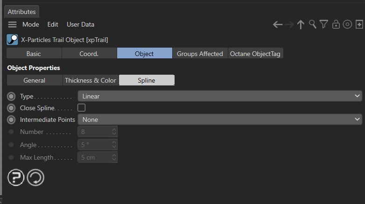Switch to the General sub-tab
Image resolution: width=365 pixels, height=204 pixels.
[35, 80]
